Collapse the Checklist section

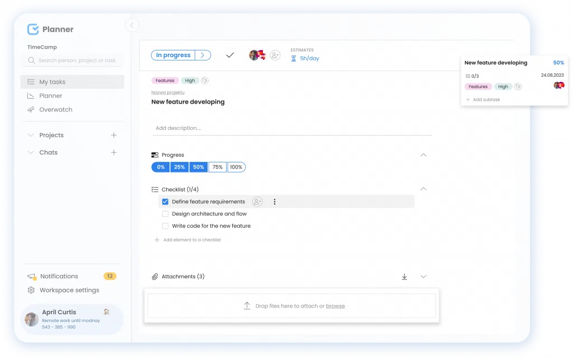(423, 189)
